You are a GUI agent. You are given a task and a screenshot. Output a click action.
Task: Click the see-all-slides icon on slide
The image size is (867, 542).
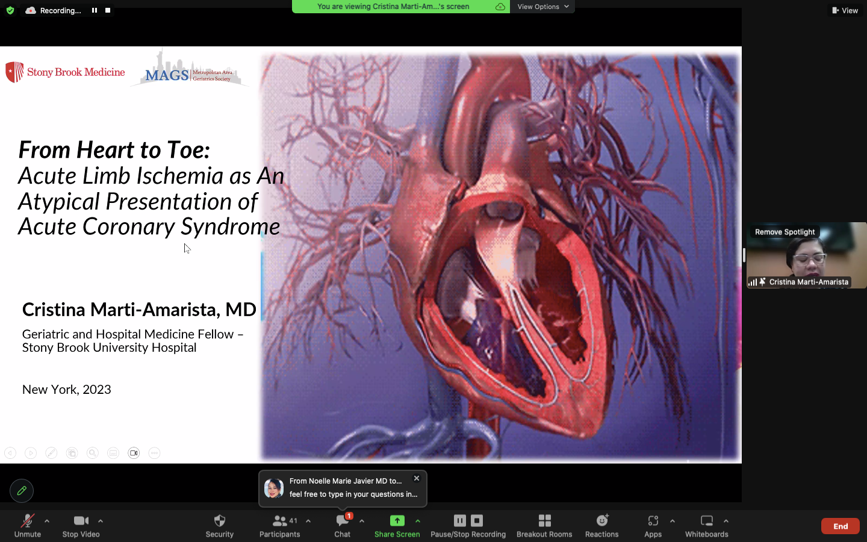point(72,453)
